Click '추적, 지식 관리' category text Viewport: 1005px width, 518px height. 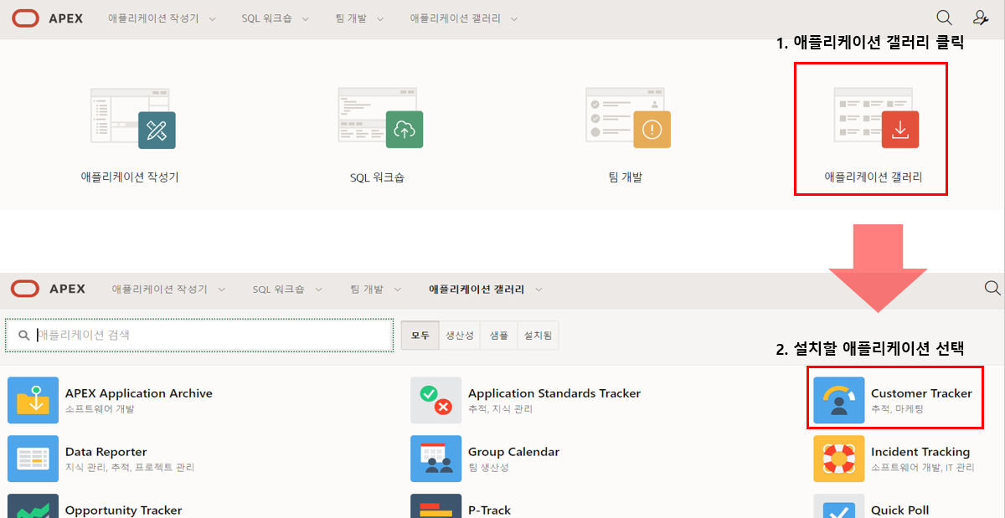tap(500, 409)
